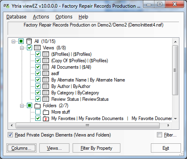This screenshot has width=187, height=159.
Task: Select By Author | ByAuthor row text
Action: 71,86
